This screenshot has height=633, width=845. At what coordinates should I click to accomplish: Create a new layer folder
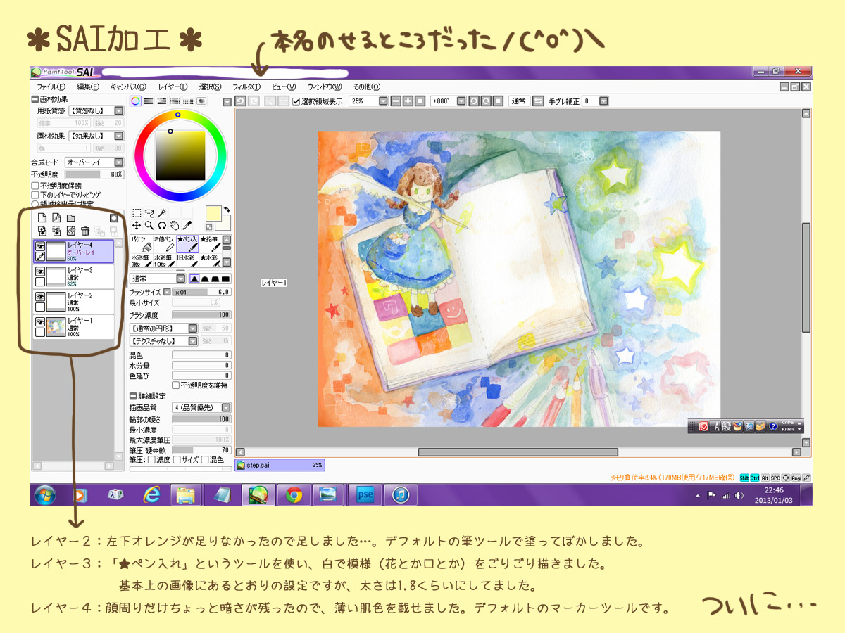(71, 218)
